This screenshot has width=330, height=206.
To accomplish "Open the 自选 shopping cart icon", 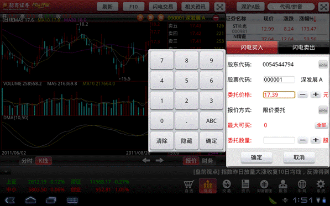I will pyautogui.click(x=188, y=186).
